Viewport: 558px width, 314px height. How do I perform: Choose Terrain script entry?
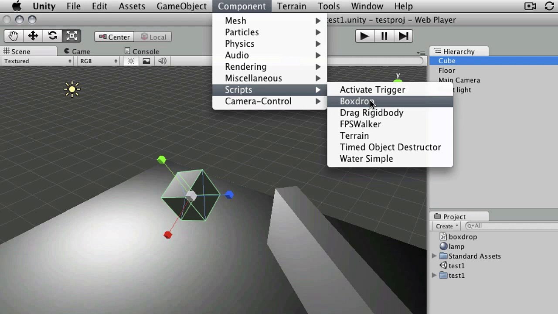390,136
